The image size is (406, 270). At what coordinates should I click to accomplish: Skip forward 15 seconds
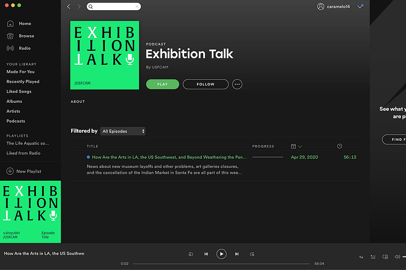(x=252, y=254)
